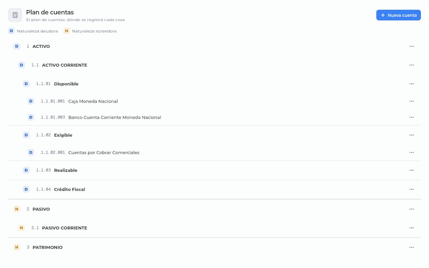Click the H badge beside PASIVO CORRIENTE
The width and height of the screenshot is (429, 268).
pyautogui.click(x=21, y=228)
